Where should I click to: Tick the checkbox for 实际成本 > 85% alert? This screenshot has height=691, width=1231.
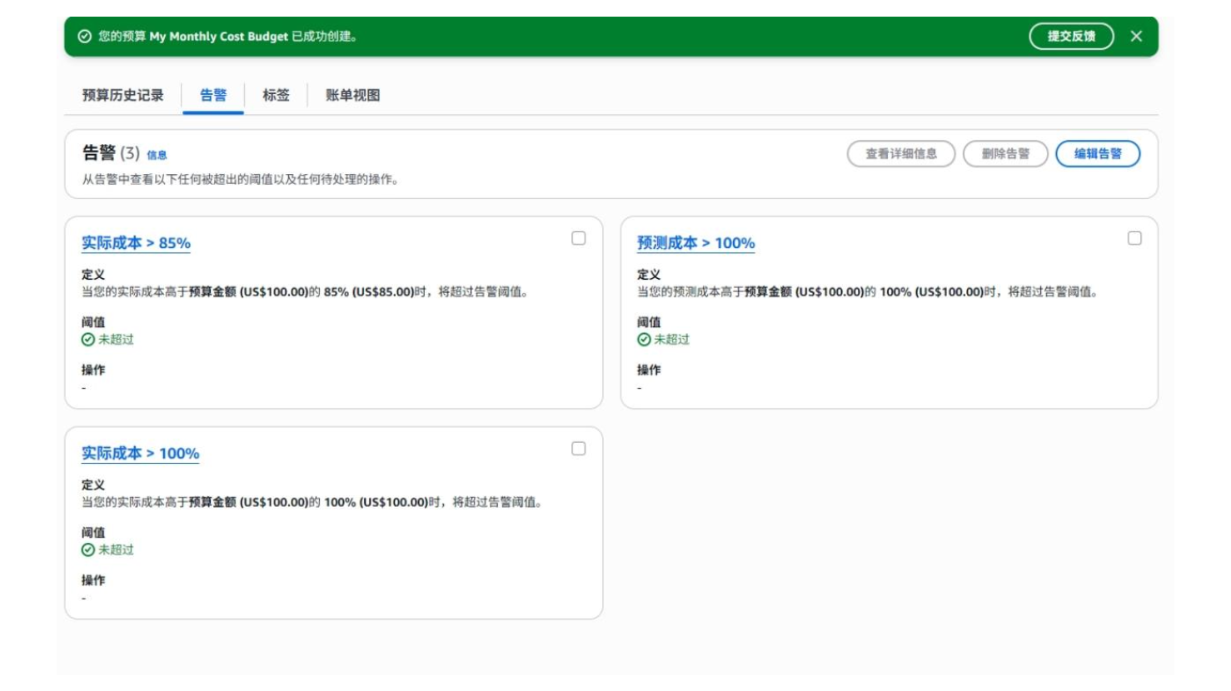579,239
